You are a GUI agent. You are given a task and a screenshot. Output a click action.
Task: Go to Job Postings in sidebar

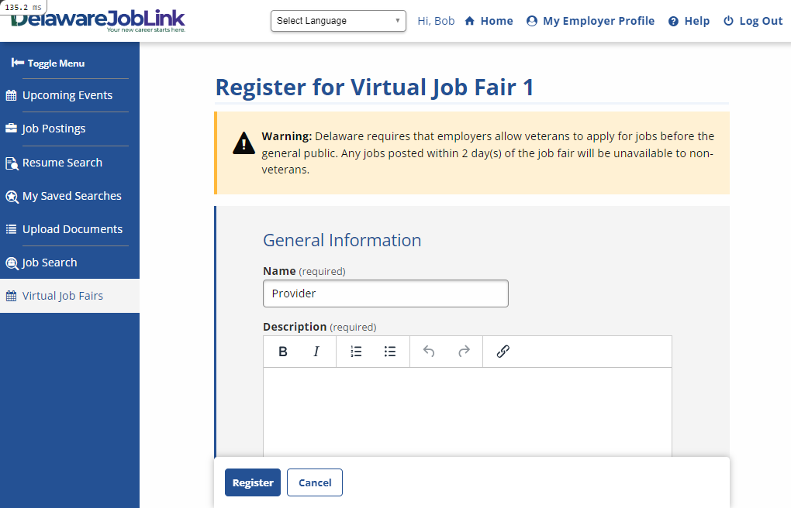point(54,129)
